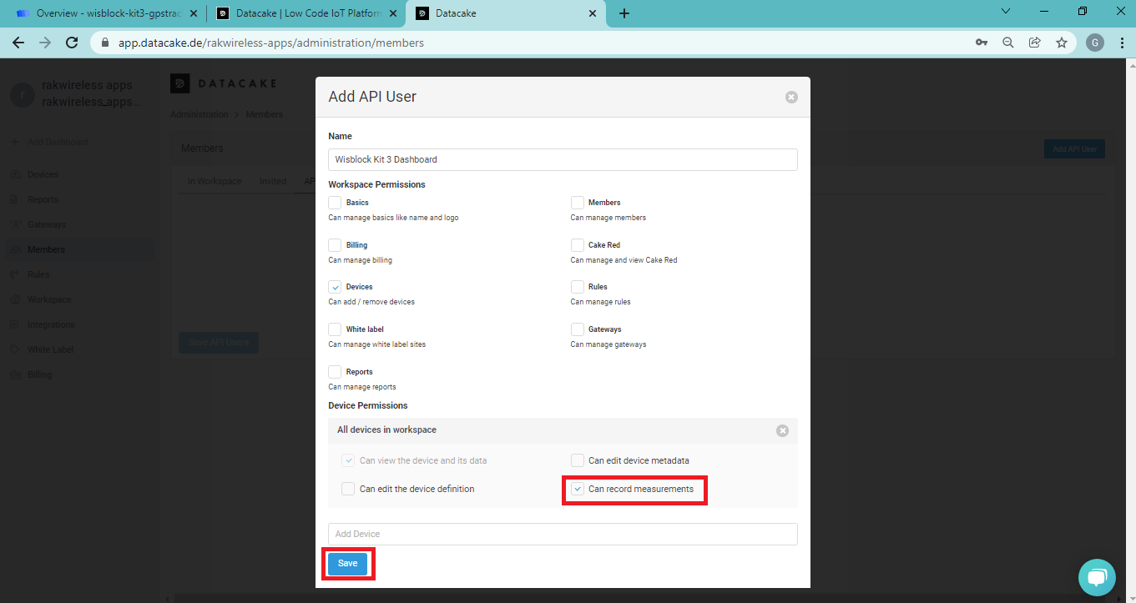Open the live chat support widget
The image size is (1136, 603).
point(1096,577)
